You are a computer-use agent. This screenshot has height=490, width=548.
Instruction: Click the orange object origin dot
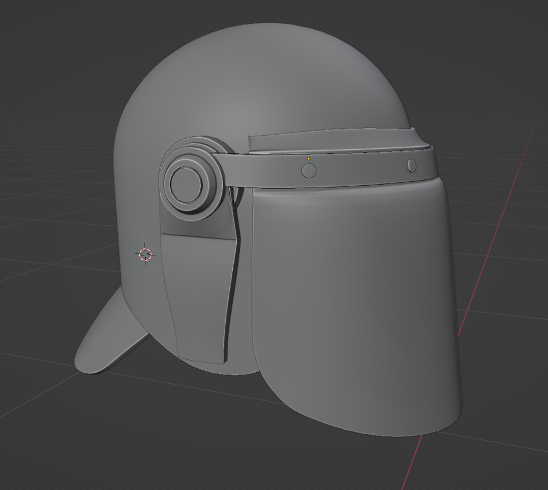click(308, 158)
